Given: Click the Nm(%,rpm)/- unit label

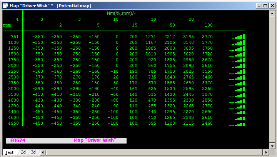Looking at the screenshot, I should tap(121, 13).
